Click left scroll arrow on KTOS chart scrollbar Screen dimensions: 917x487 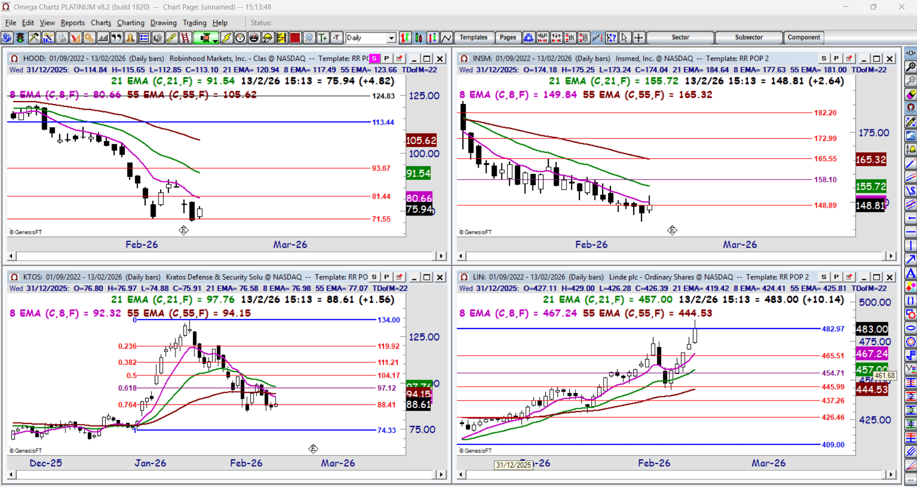pos(11,475)
